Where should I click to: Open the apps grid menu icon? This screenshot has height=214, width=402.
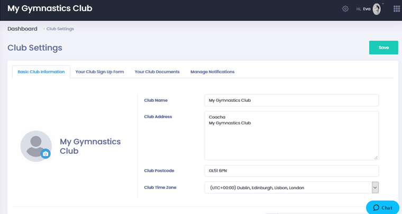[x=397, y=9]
